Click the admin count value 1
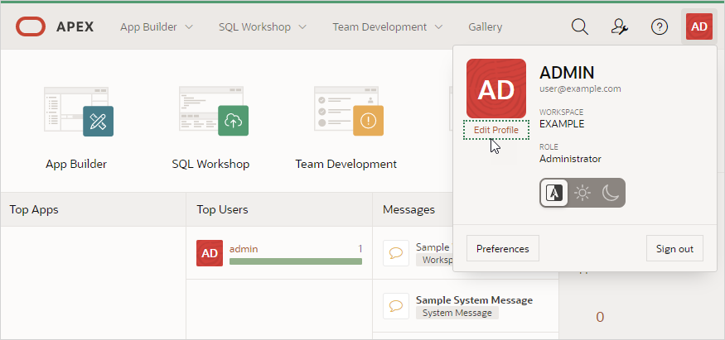 360,249
